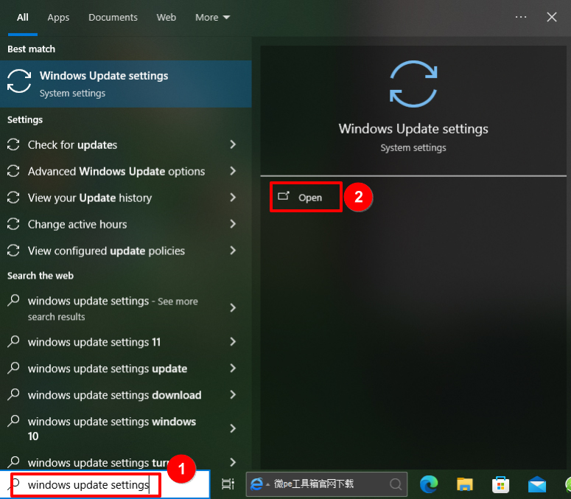The height and width of the screenshot is (499, 571).
Task: Launch File Explorer from the taskbar
Action: pos(465,484)
